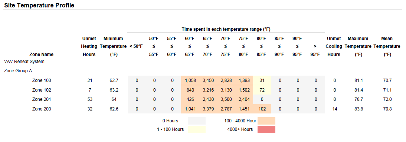Click the VAV Reheat System heading
The image size is (406, 142).
(x=24, y=62)
